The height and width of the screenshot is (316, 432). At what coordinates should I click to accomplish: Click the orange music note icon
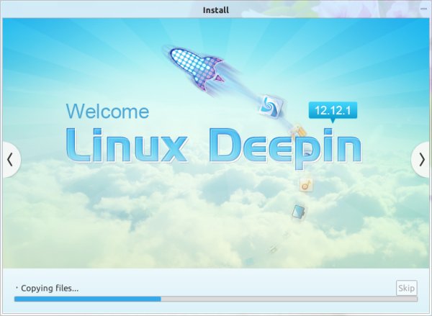(306, 184)
